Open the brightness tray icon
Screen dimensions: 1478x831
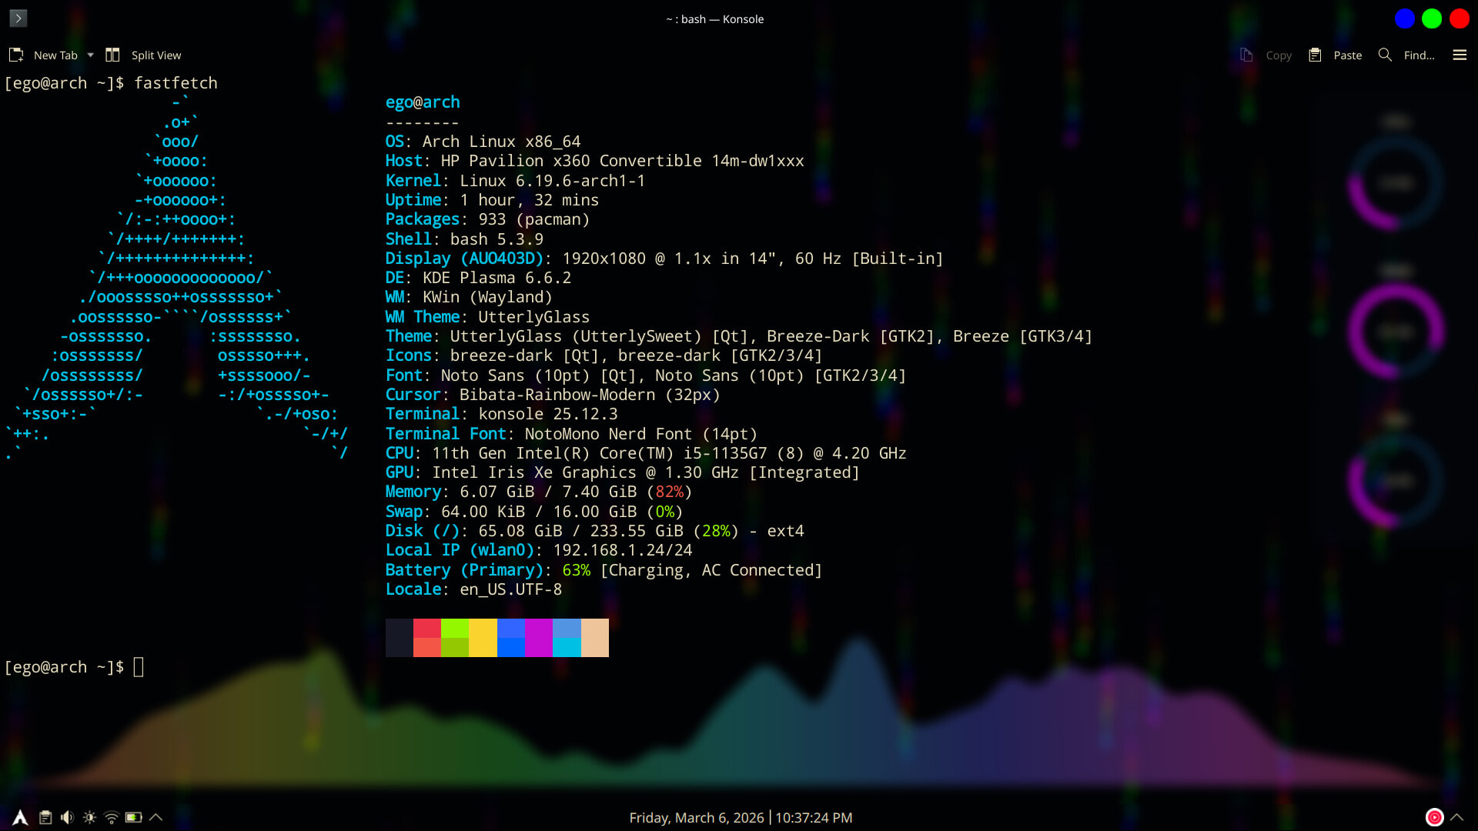click(x=89, y=817)
